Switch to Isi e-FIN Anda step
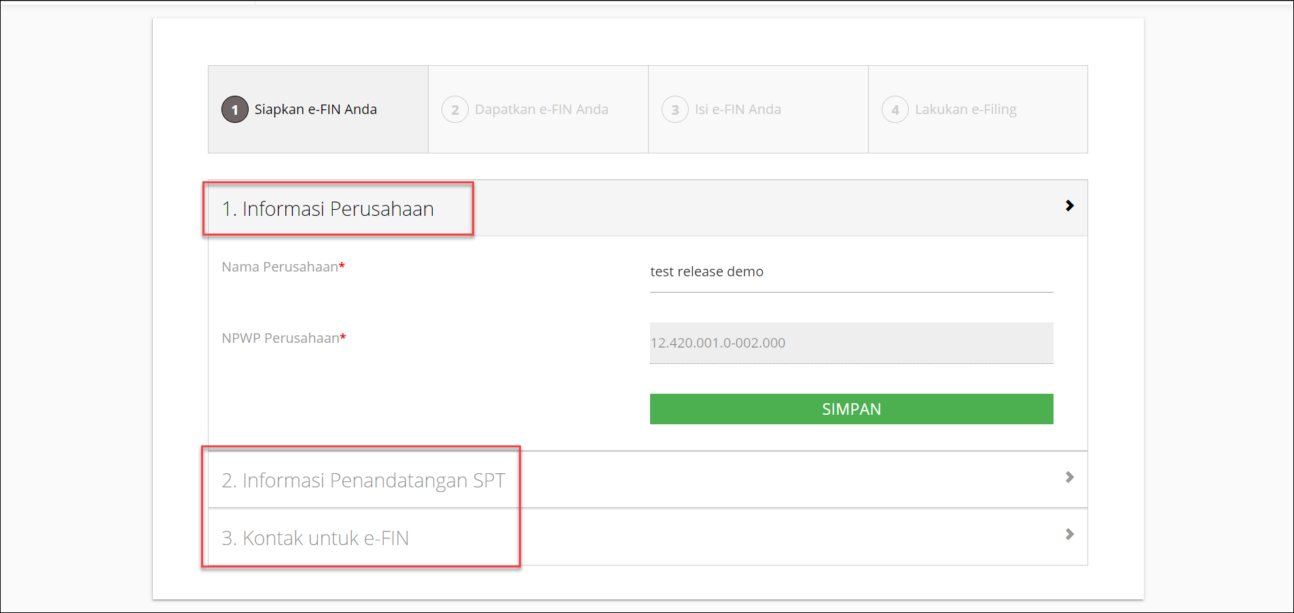The image size is (1294, 613). pyautogui.click(x=738, y=109)
